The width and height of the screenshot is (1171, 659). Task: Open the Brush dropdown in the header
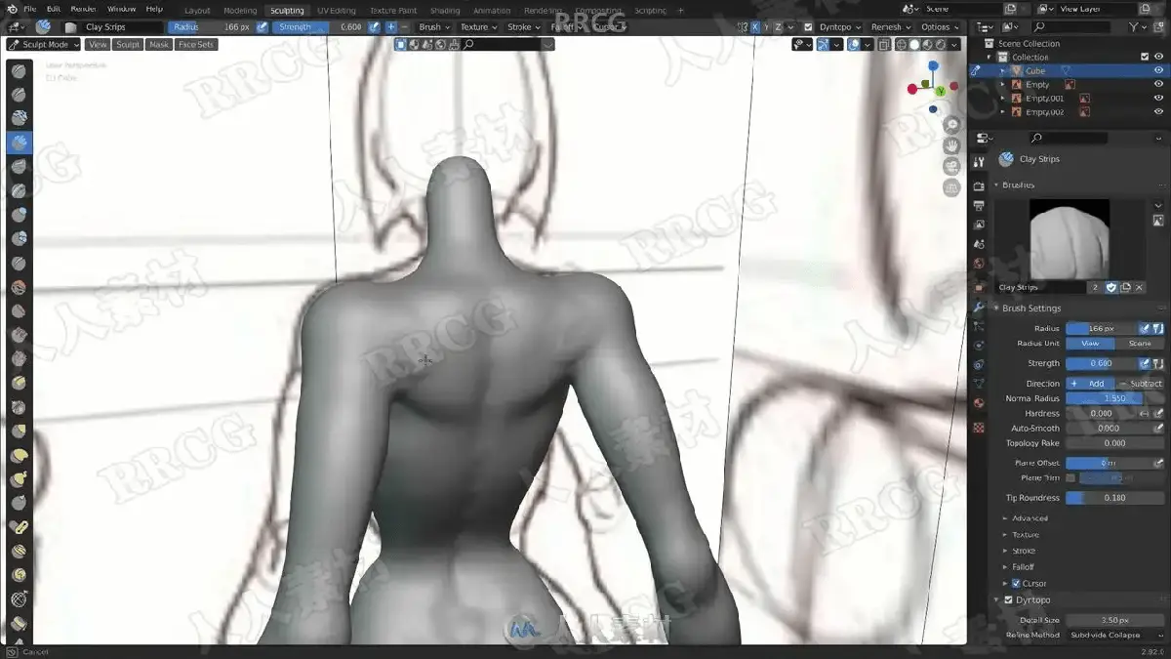pyautogui.click(x=434, y=27)
